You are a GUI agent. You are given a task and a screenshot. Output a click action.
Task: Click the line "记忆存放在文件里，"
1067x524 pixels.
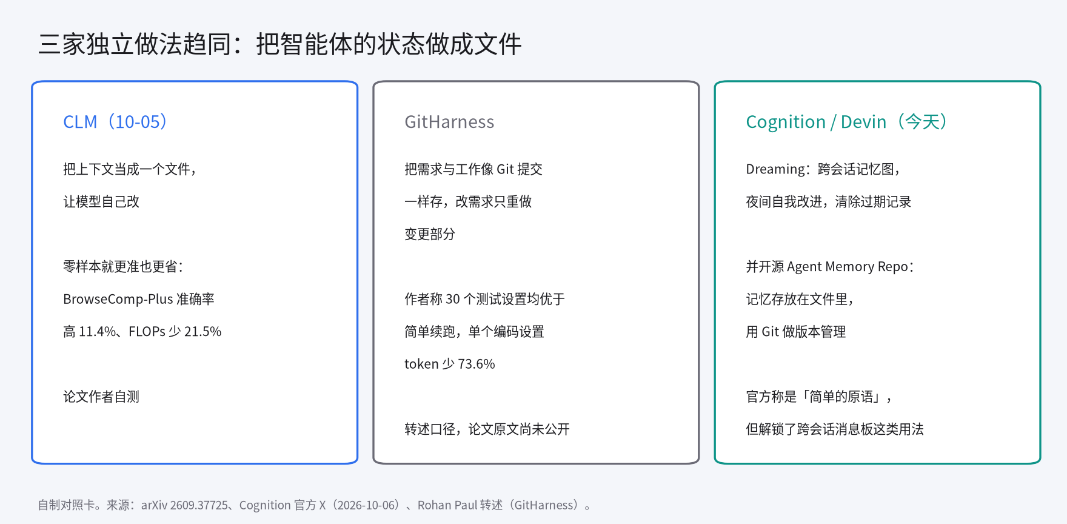801,299
